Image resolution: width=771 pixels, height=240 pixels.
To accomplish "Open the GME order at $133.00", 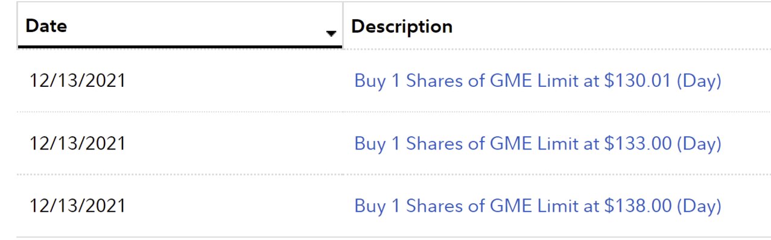I will [x=538, y=144].
